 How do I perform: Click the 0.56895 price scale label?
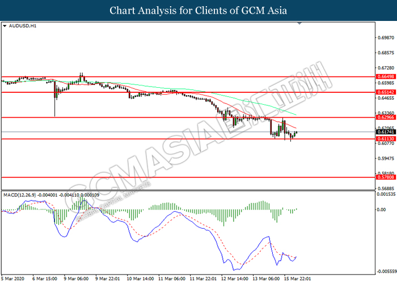click(385, 188)
